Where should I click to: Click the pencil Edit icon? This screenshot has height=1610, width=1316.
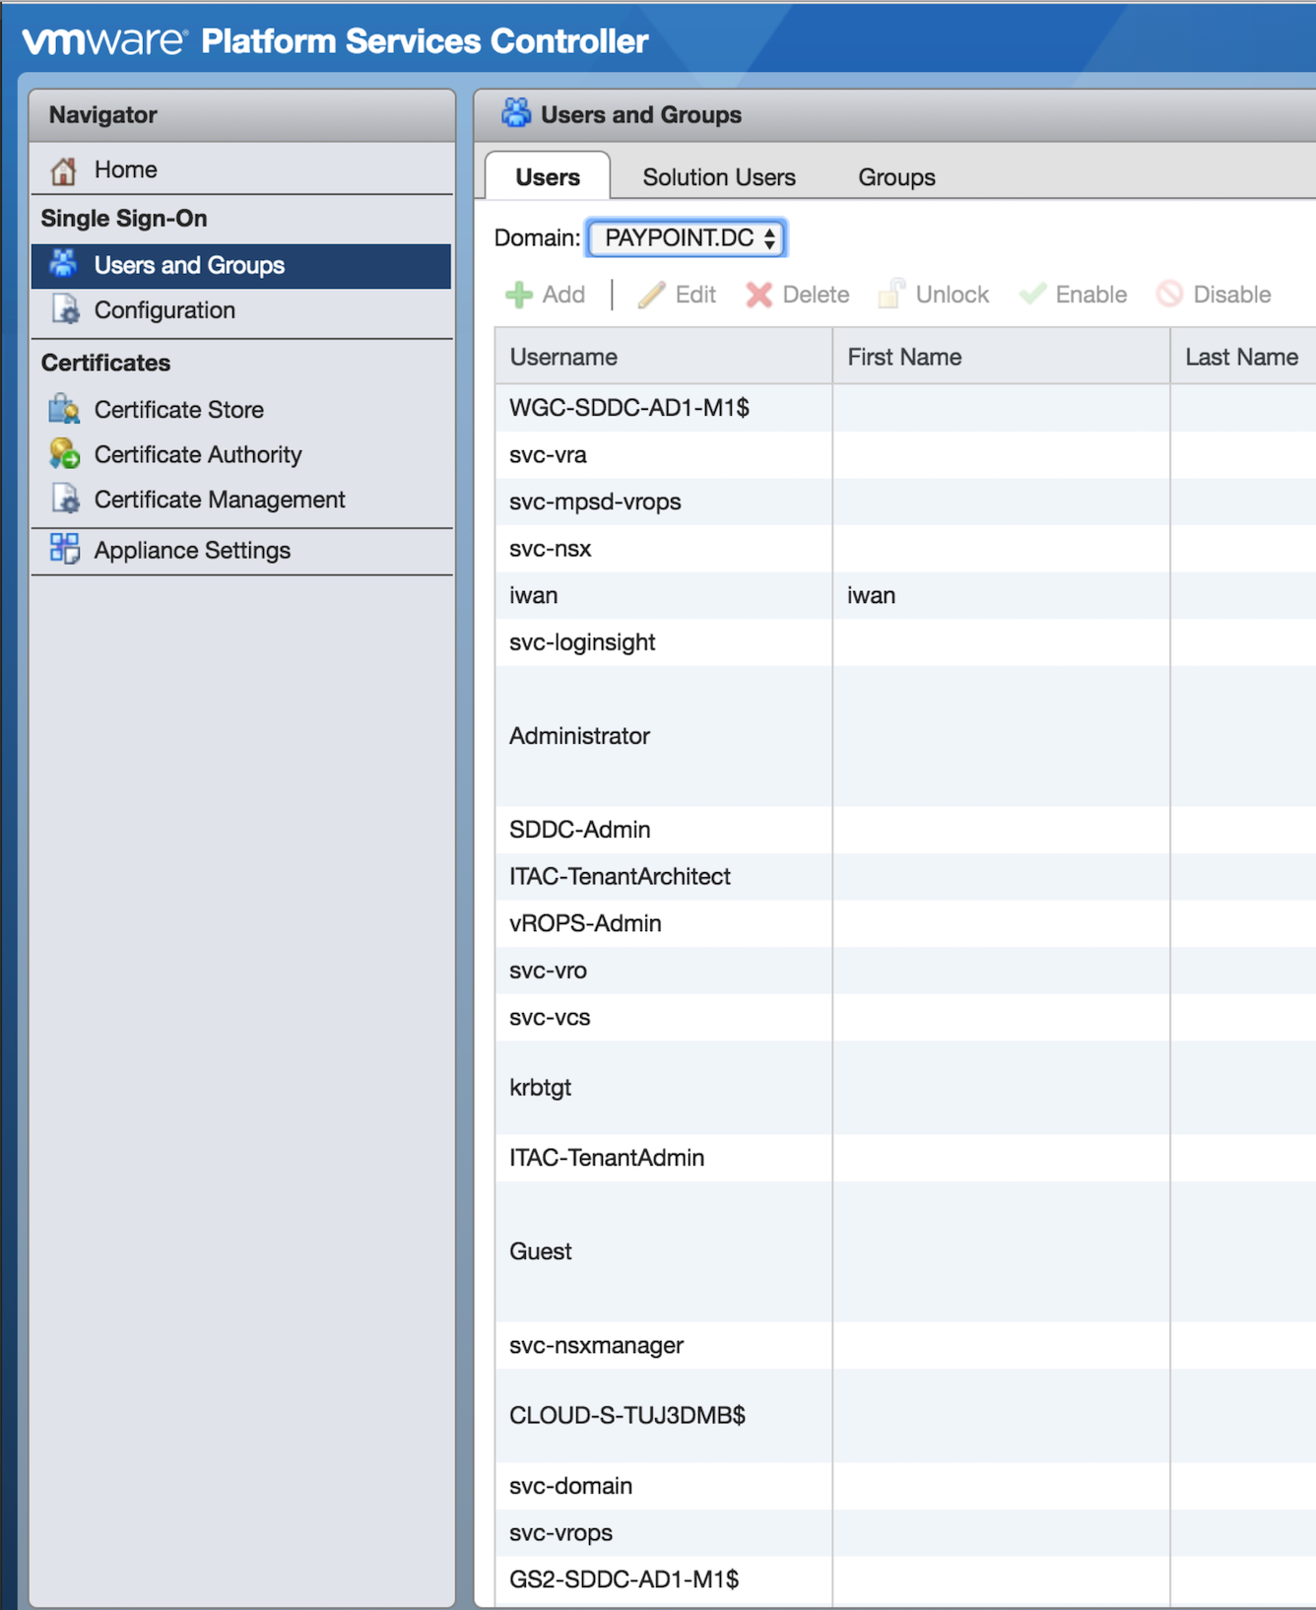[651, 295]
